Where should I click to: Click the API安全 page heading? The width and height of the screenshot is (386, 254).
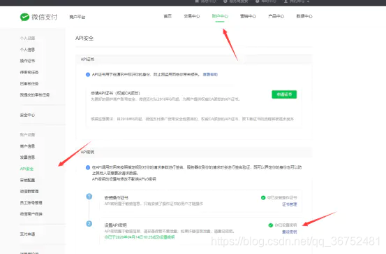pyautogui.click(x=84, y=38)
